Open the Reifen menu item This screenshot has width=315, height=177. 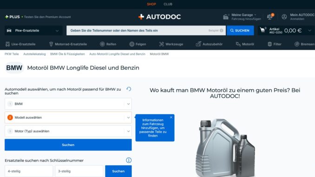[108, 44]
